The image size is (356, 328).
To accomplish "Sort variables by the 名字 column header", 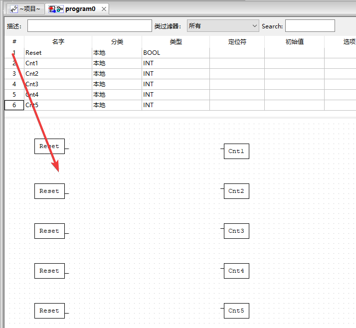I will click(x=58, y=42).
